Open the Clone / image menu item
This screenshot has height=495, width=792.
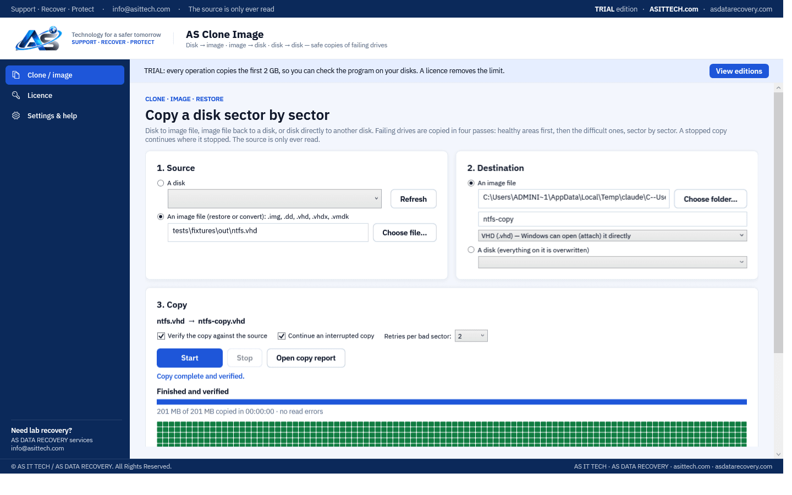coord(65,75)
